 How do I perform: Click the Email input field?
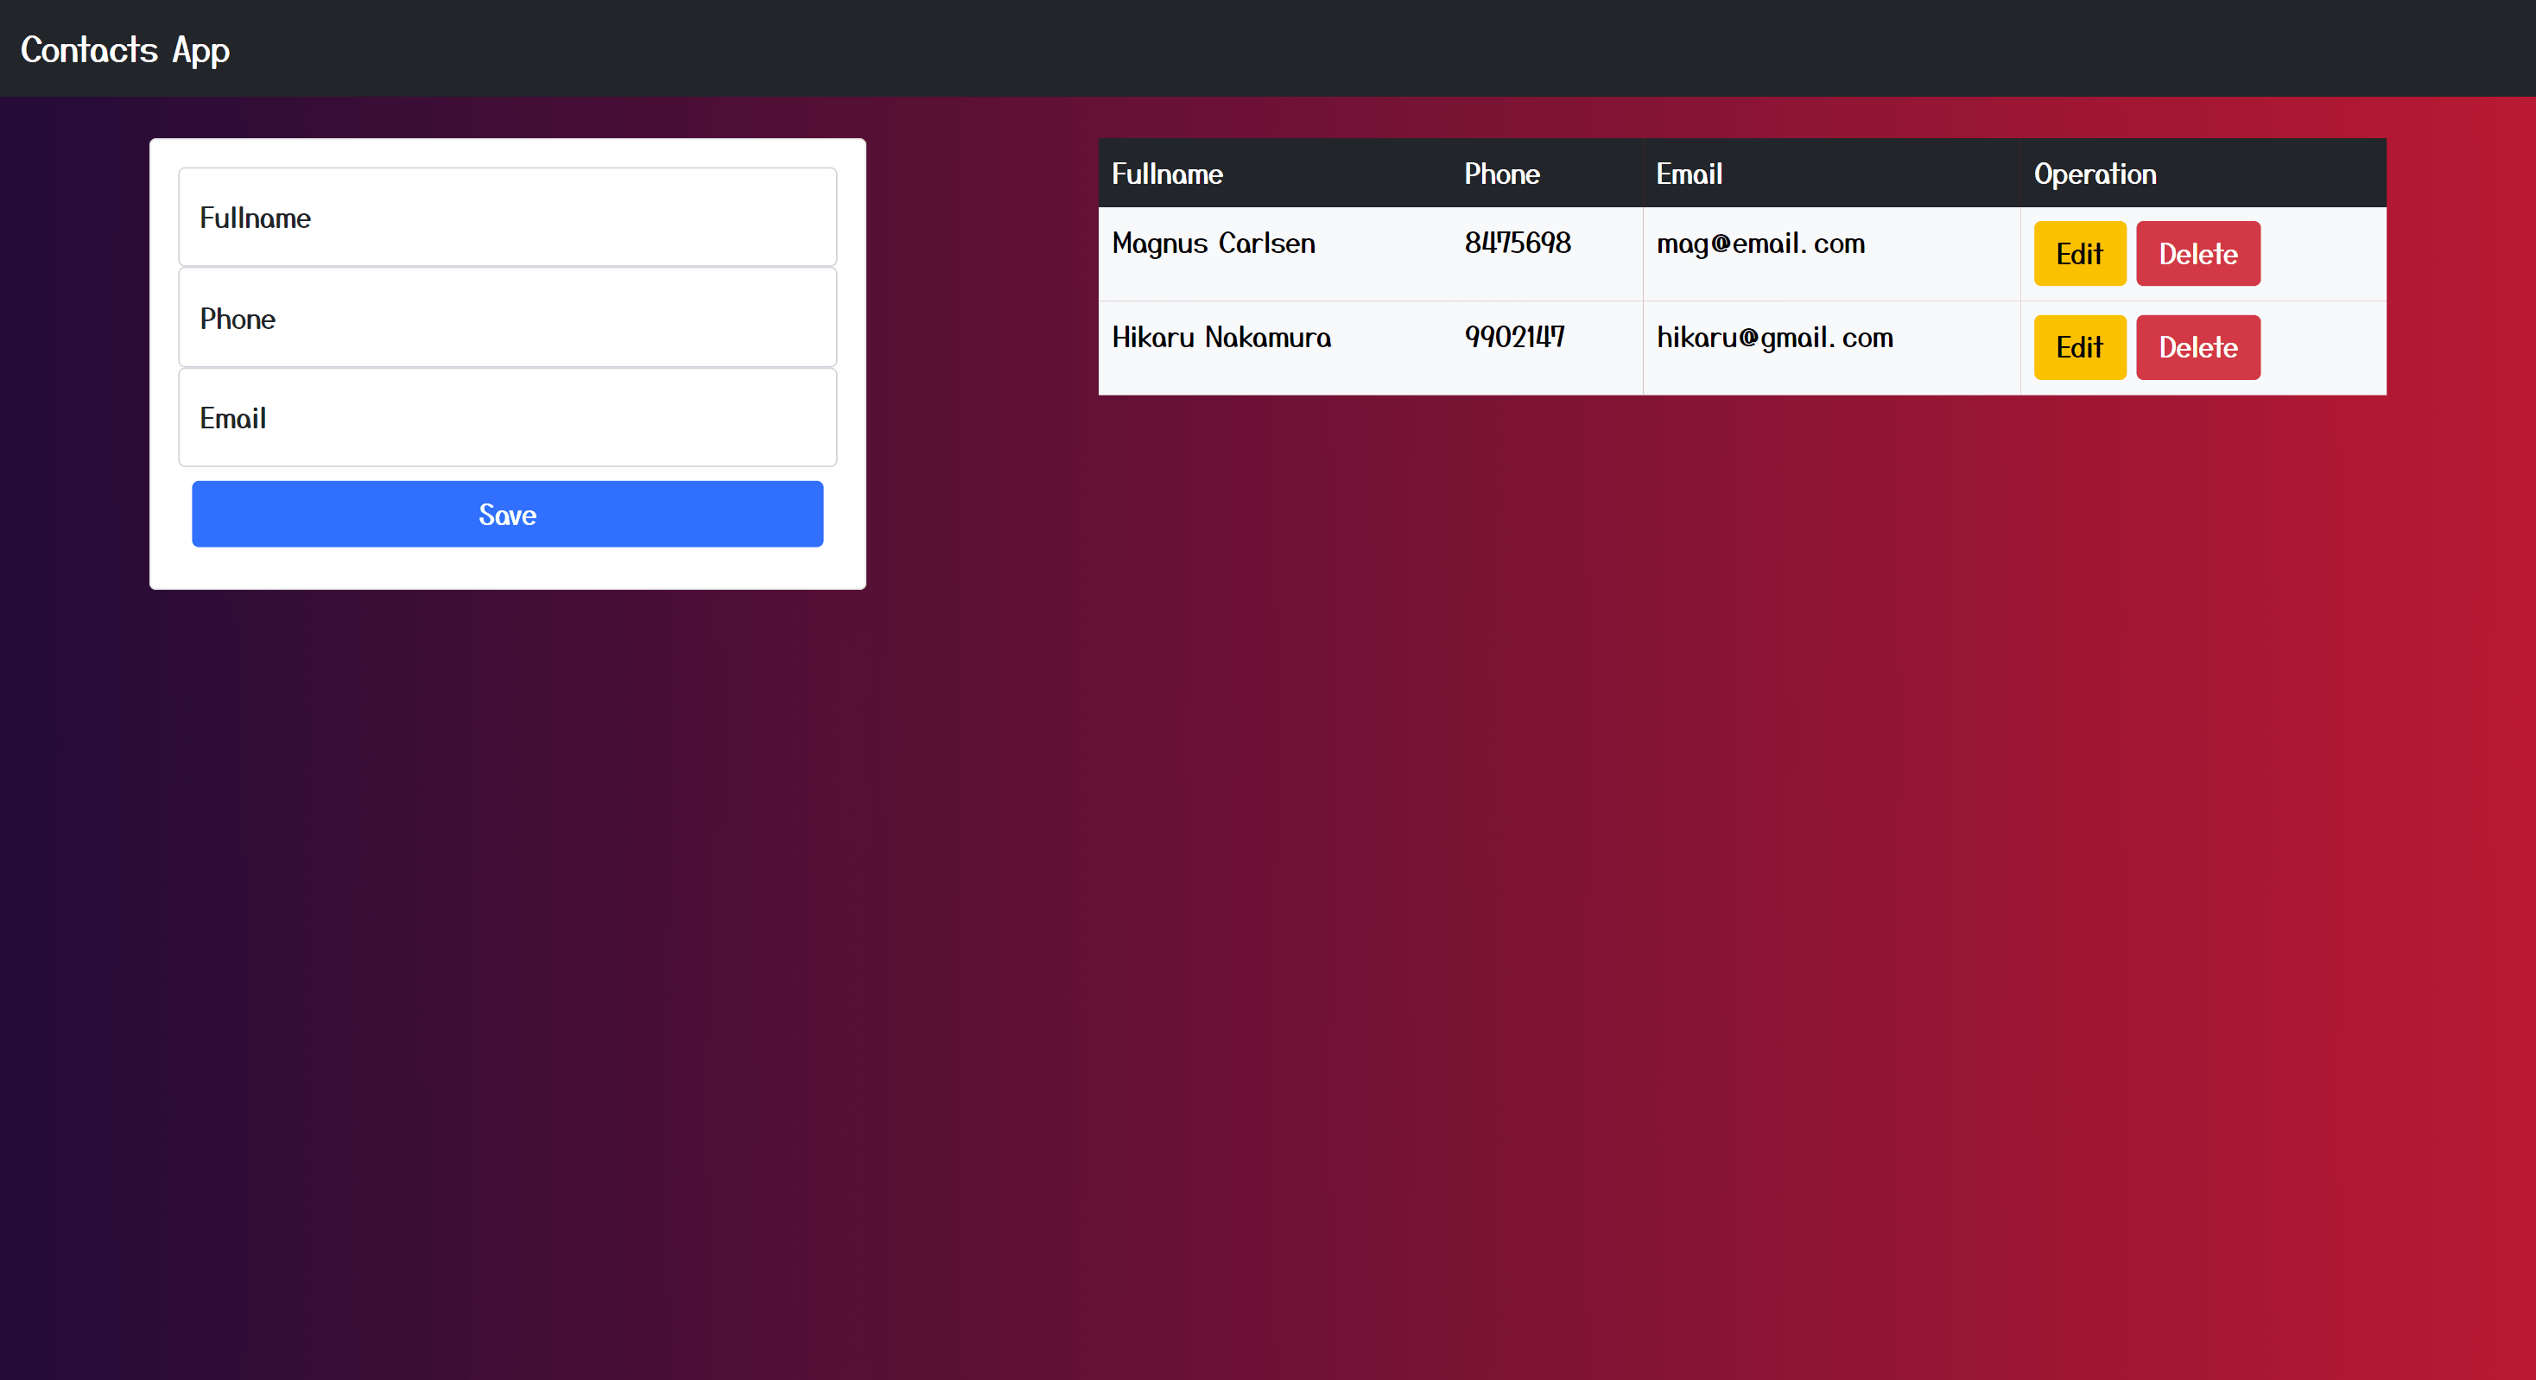(x=507, y=417)
